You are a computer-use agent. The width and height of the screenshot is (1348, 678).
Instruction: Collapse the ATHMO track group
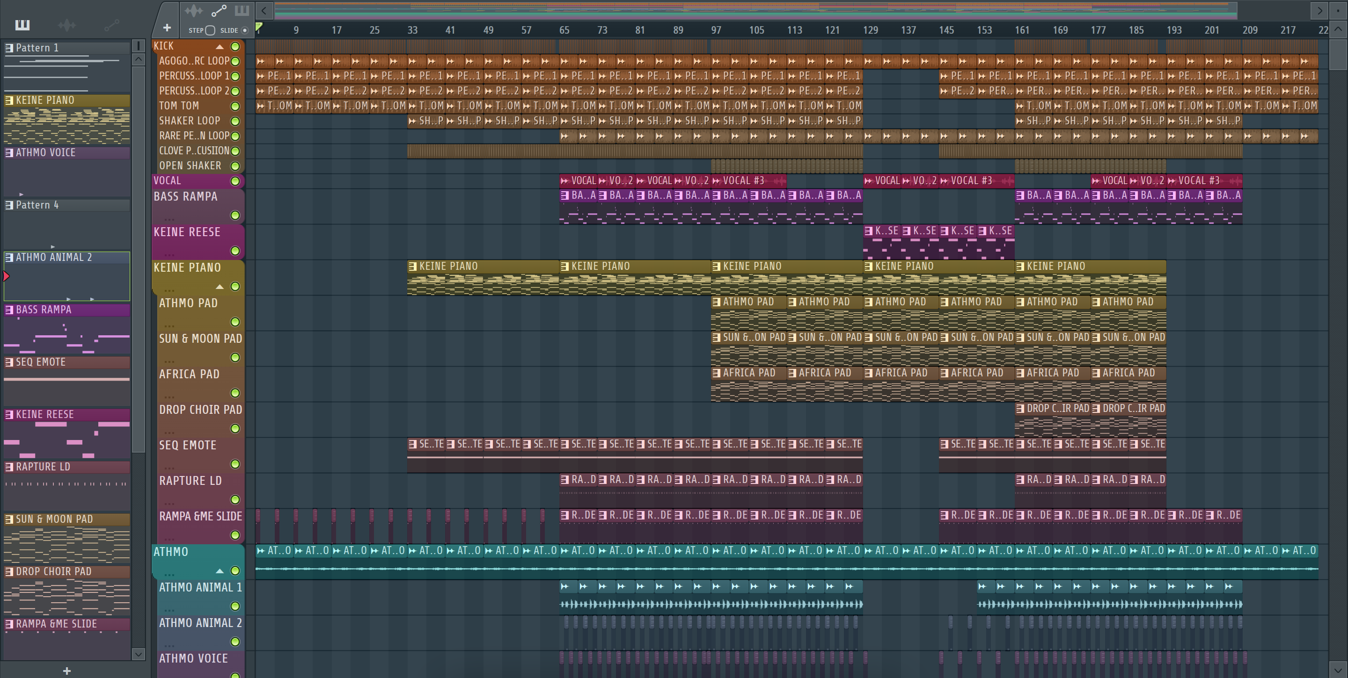pyautogui.click(x=220, y=571)
